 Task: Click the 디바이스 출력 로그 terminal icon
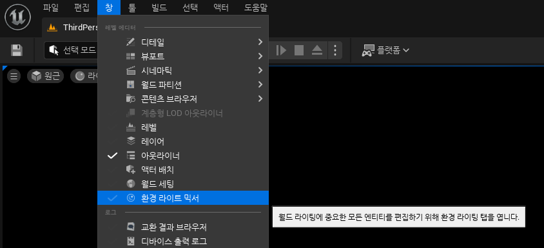click(130, 241)
